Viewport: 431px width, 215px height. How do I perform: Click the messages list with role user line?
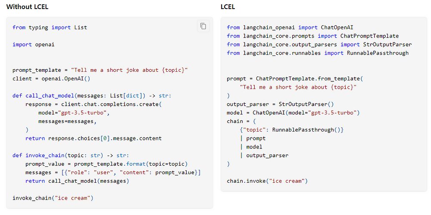(113, 172)
